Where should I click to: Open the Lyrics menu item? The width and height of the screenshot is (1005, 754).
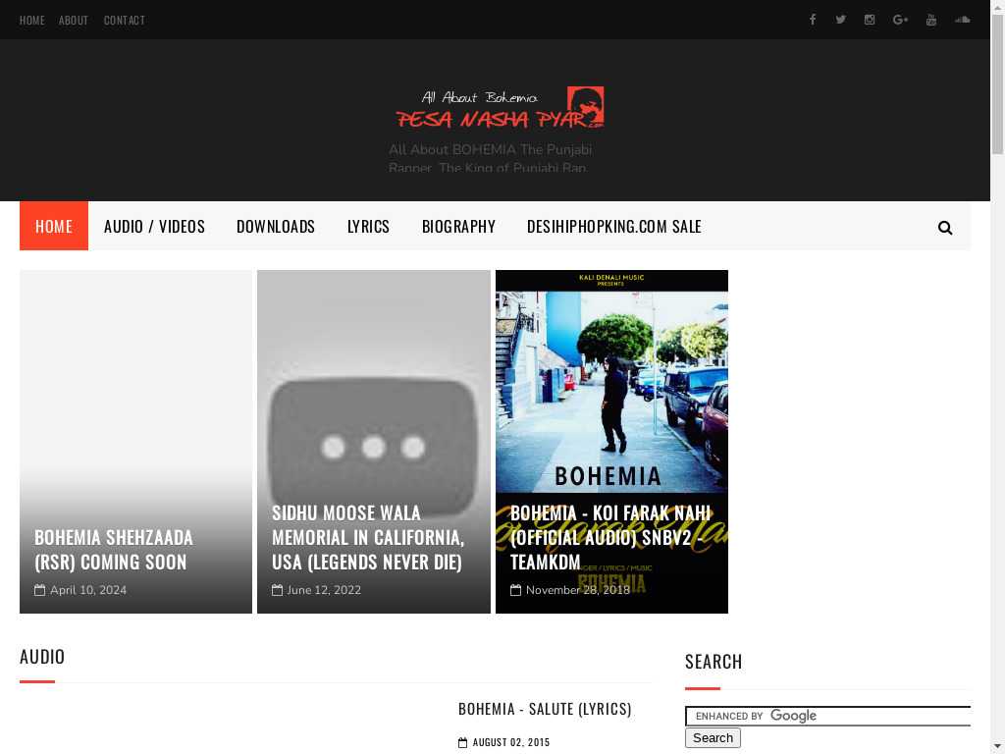(x=369, y=227)
